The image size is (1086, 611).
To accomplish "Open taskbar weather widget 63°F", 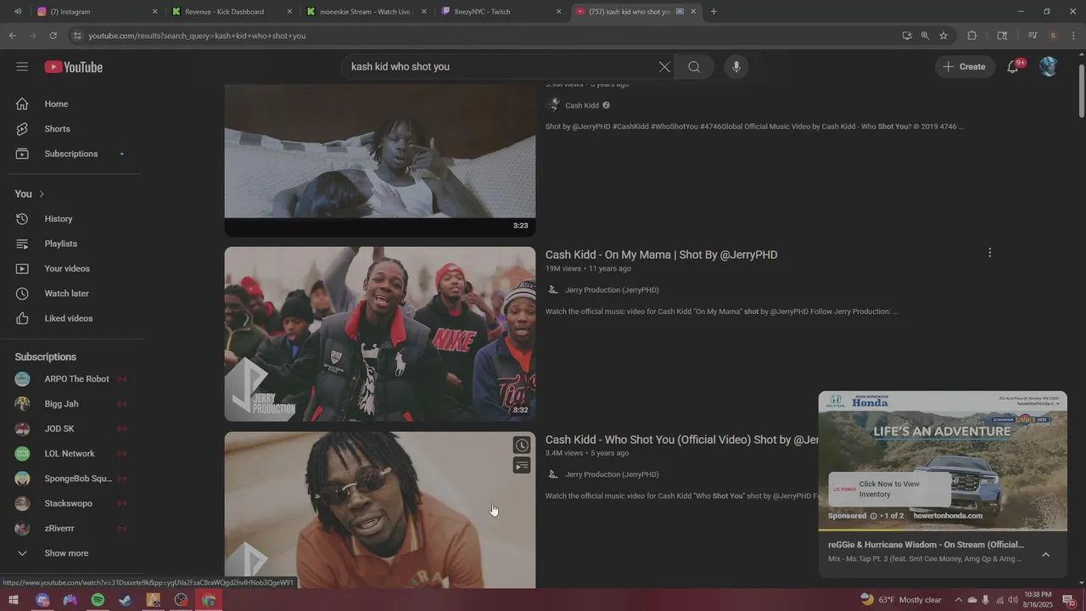I will pos(901,600).
